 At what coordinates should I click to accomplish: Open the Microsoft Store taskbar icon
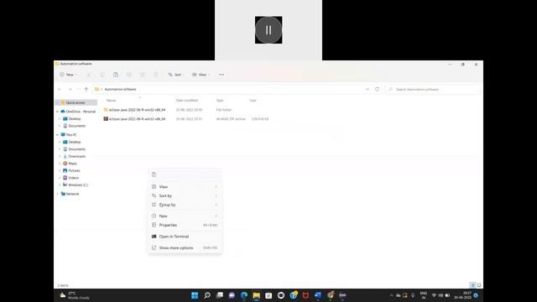(x=268, y=295)
